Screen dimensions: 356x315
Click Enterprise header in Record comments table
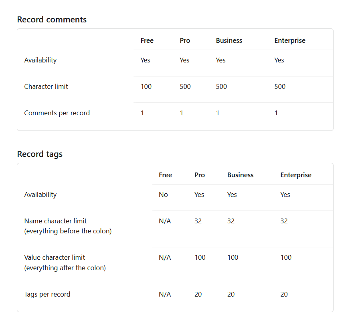click(x=289, y=40)
